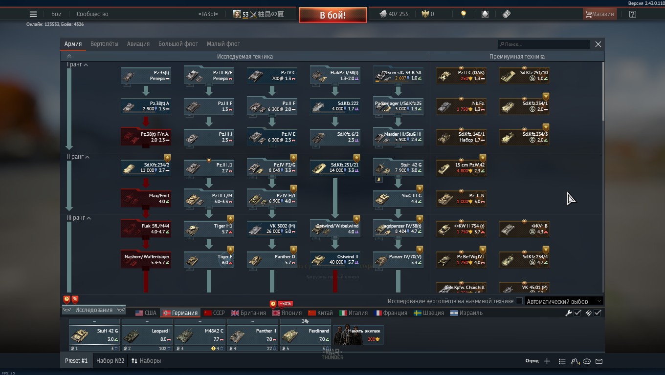
Task: Switch to Набор №2 preset
Action: pos(111,361)
